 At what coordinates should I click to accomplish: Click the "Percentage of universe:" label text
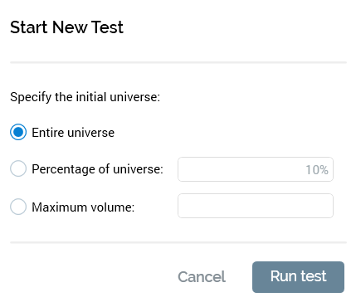coord(97,169)
